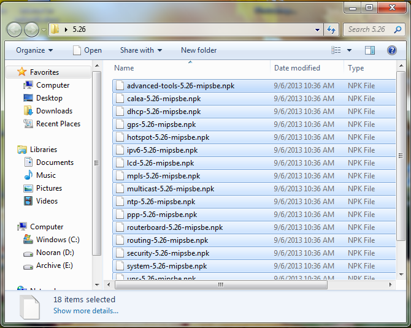The image size is (411, 328).
Task: Change your view icon
Action: (x=336, y=50)
